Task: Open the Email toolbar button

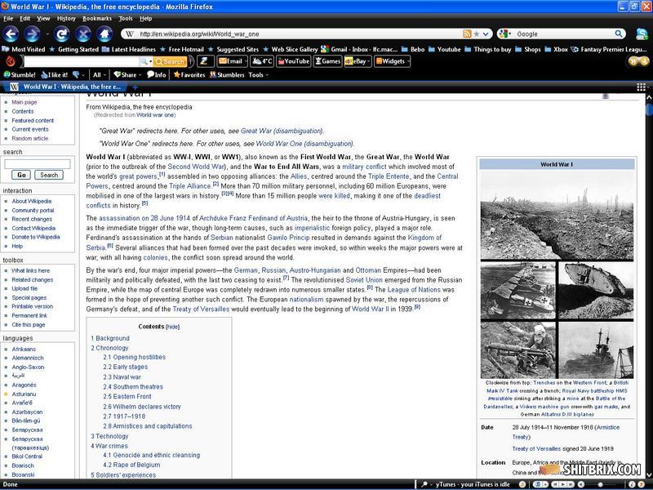Action: pos(232,61)
